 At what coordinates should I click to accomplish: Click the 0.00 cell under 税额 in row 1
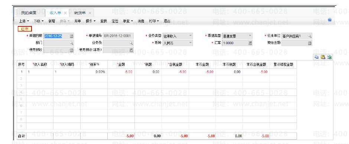(x=148, y=72)
